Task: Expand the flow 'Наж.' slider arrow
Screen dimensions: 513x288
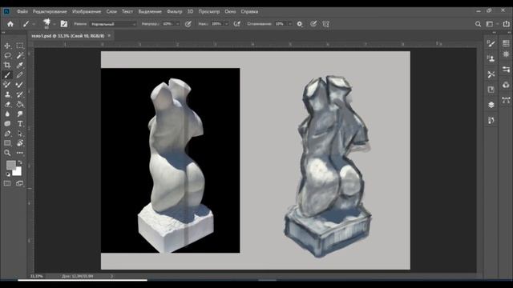Action: coord(226,24)
